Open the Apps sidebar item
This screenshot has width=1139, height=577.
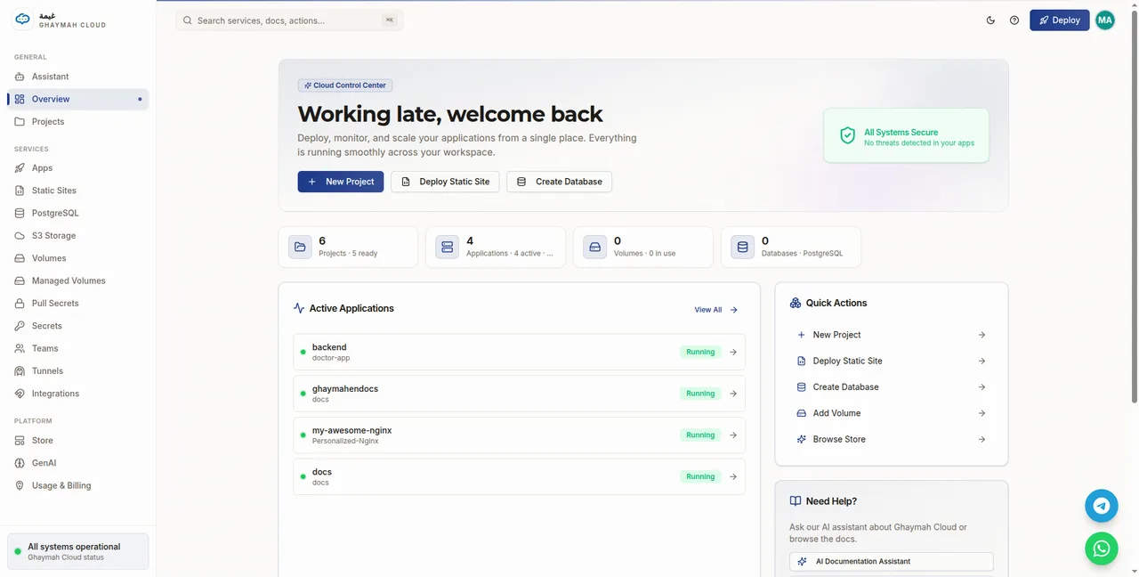[77, 167]
